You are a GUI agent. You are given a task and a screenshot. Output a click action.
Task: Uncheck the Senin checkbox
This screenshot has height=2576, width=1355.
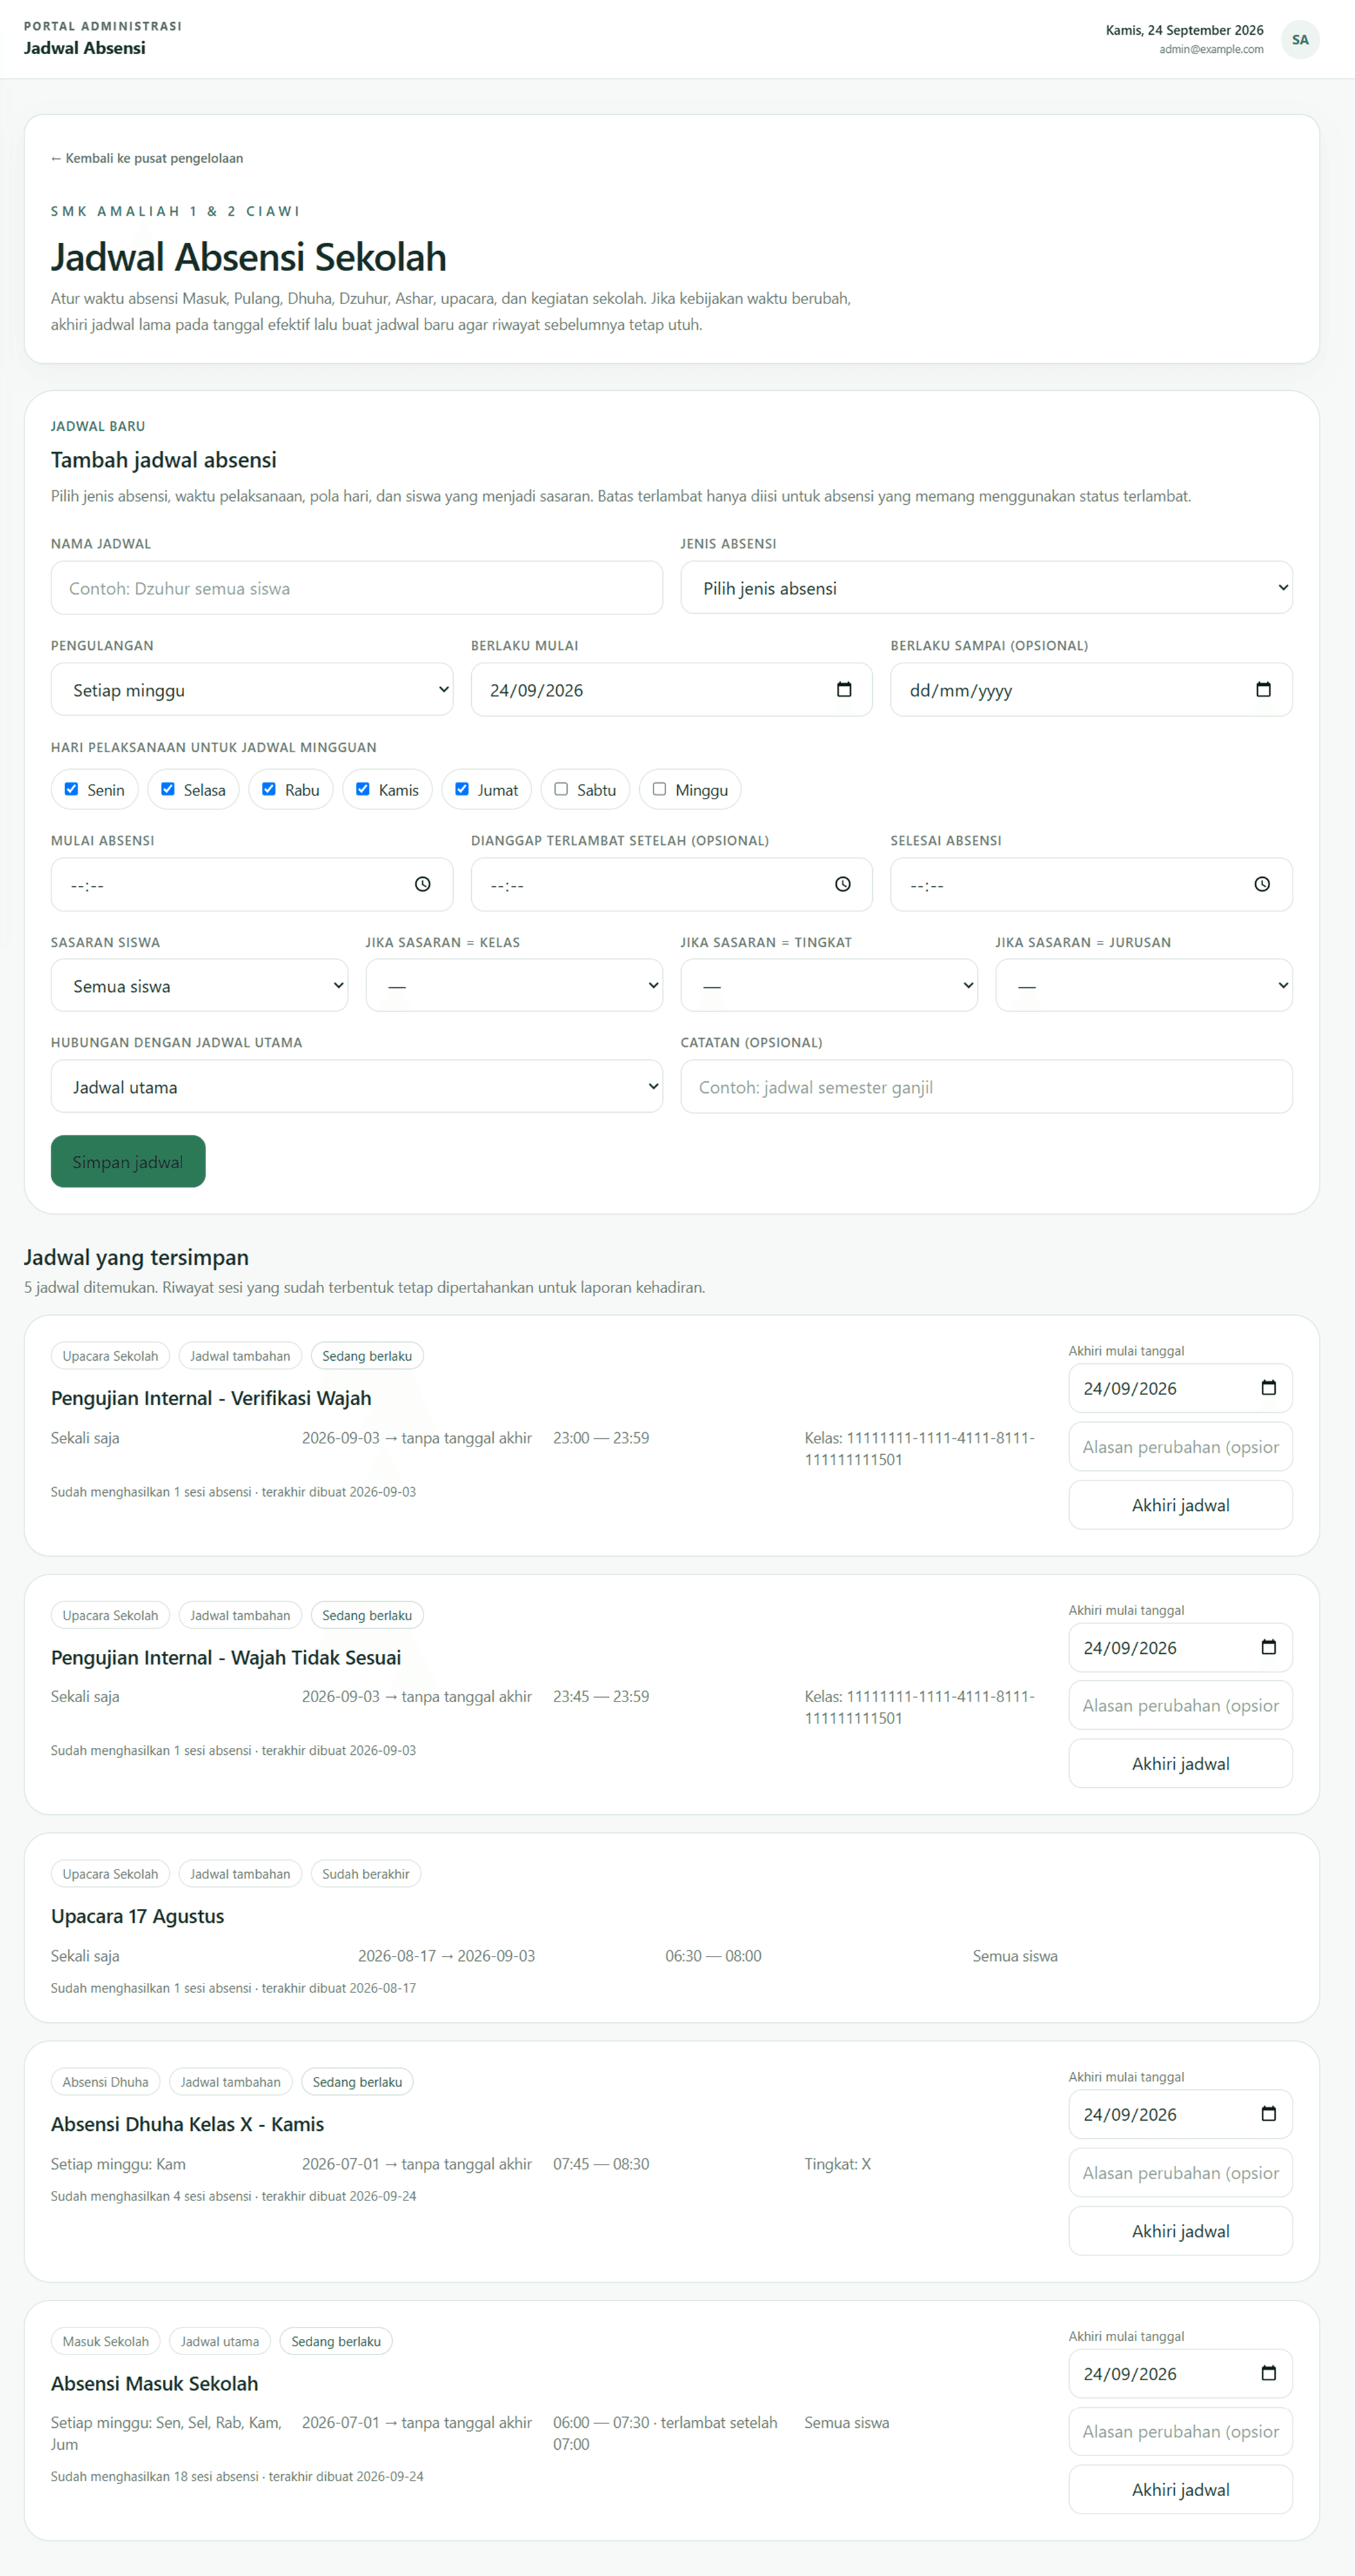tap(71, 789)
